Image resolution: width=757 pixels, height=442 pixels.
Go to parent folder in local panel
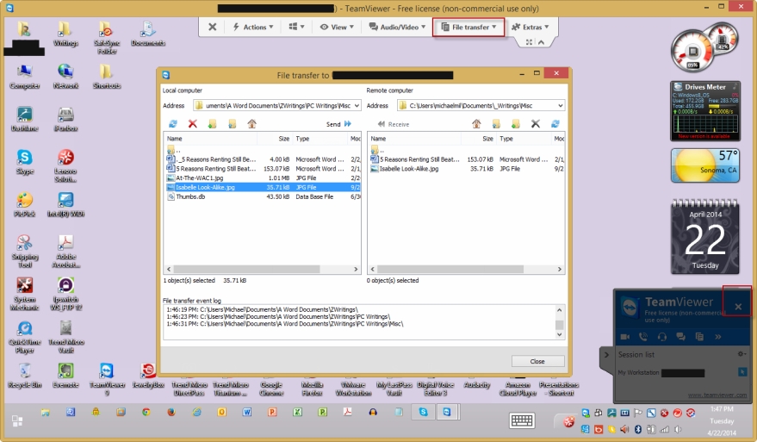click(251, 124)
